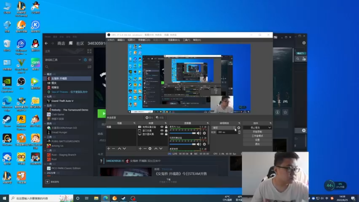Click 退出 in OBS controls
359x202 pixels.
click(x=257, y=144)
